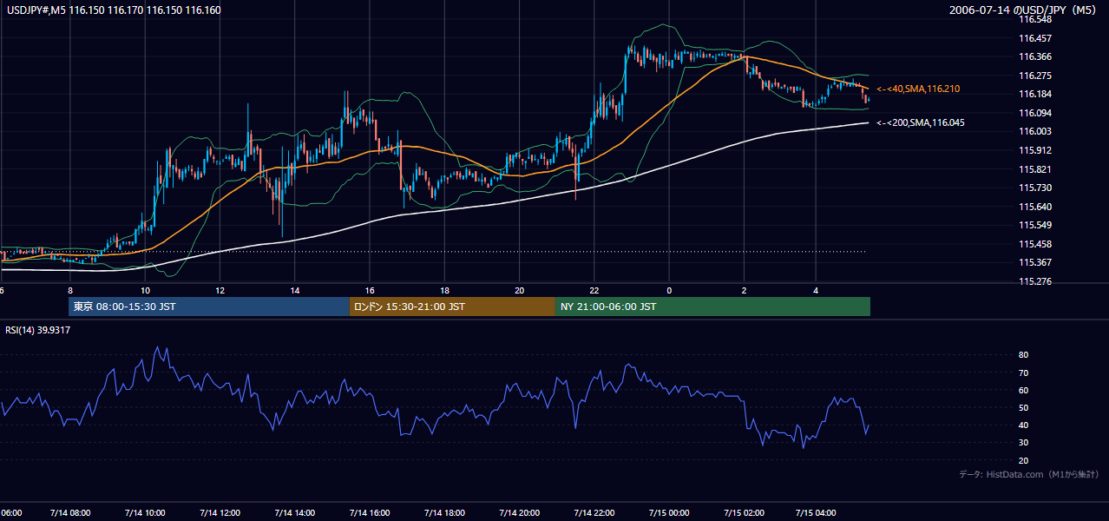The width and height of the screenshot is (1109, 521).
Task: Click hour label 14 under the price chart
Action: point(295,290)
